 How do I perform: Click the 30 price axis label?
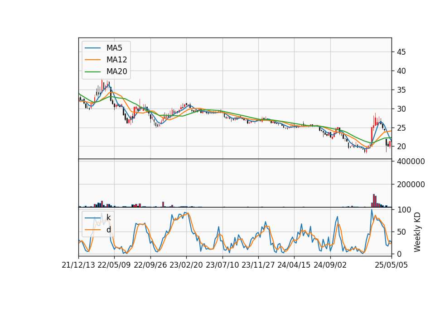pyautogui.click(x=401, y=109)
